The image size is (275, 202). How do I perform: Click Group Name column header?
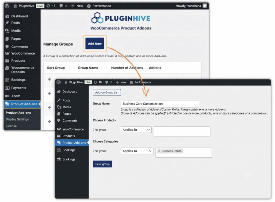pyautogui.click(x=88, y=68)
